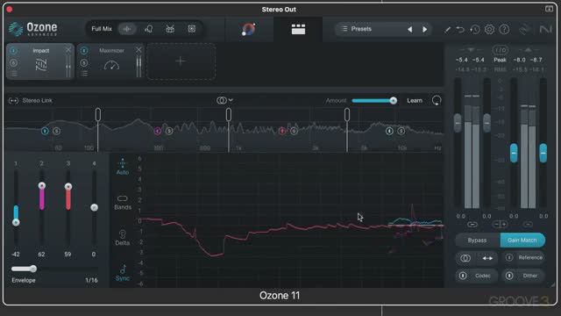Toggle tempo Sync
The height and width of the screenshot is (316, 561).
tap(123, 273)
